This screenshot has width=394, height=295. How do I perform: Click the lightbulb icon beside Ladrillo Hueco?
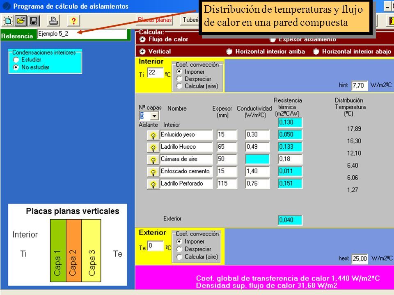[x=153, y=147]
